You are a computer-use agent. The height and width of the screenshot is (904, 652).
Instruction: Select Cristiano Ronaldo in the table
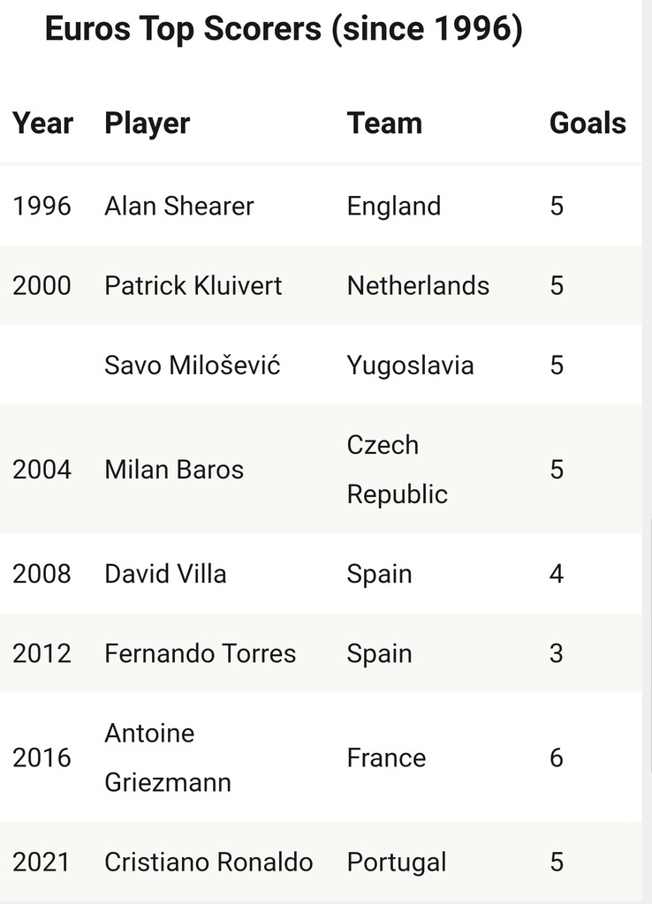(208, 862)
